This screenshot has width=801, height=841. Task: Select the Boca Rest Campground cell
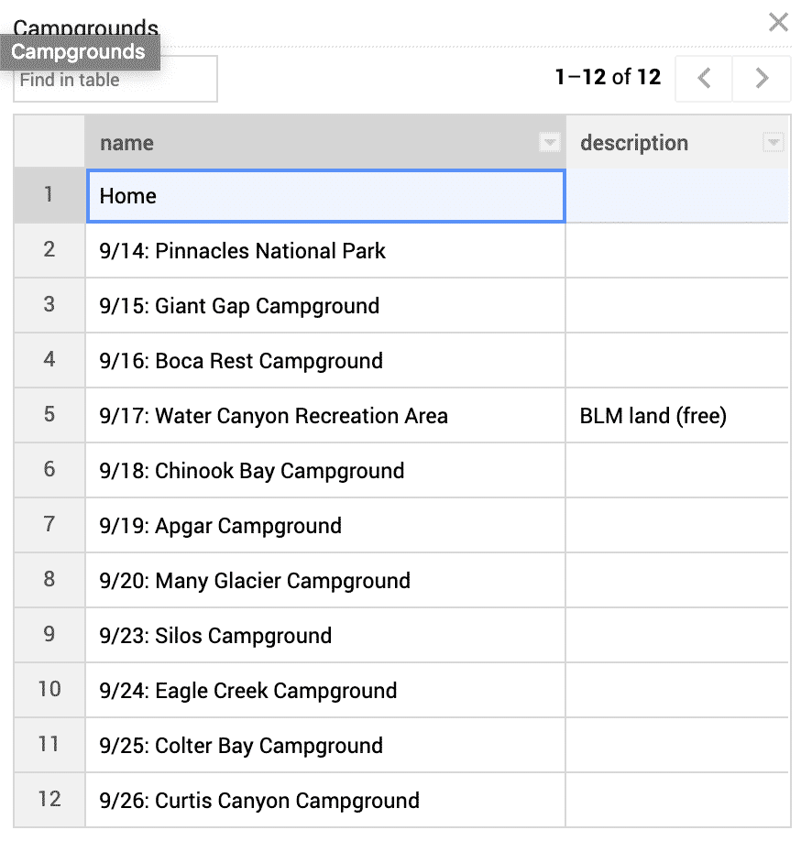[x=325, y=361]
